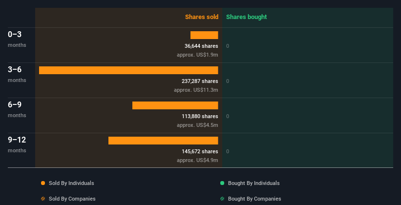This screenshot has width=401, height=205.
Task: Click the shares bought 0 in 9–12 months row
Action: click(x=228, y=152)
